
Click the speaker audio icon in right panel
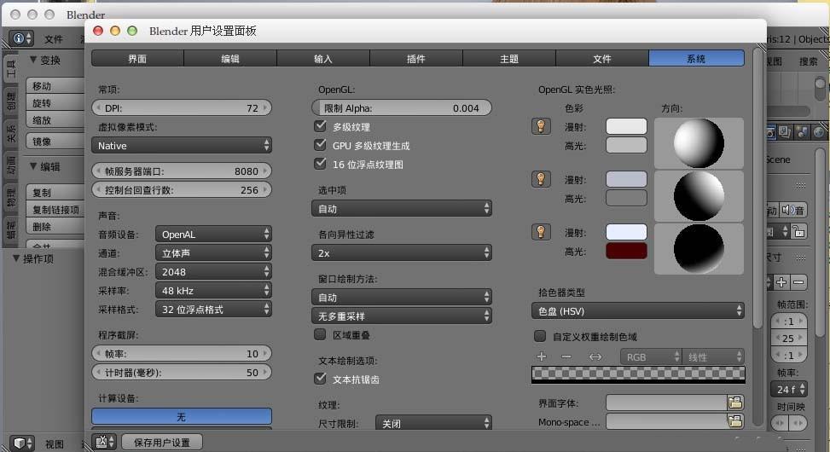click(792, 210)
